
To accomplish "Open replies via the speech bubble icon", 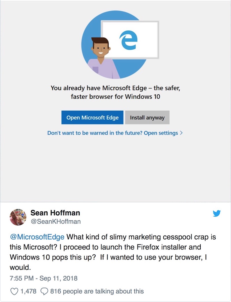I will 44,291.
